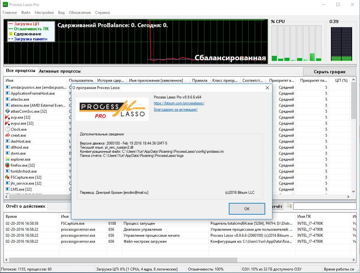Click the Kaspersky avp.exe icon
The image size is (360, 273).
click(7, 117)
